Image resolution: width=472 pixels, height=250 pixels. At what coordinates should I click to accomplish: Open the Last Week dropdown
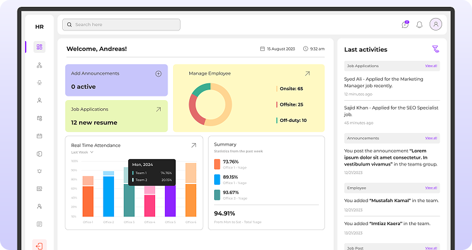(x=82, y=152)
